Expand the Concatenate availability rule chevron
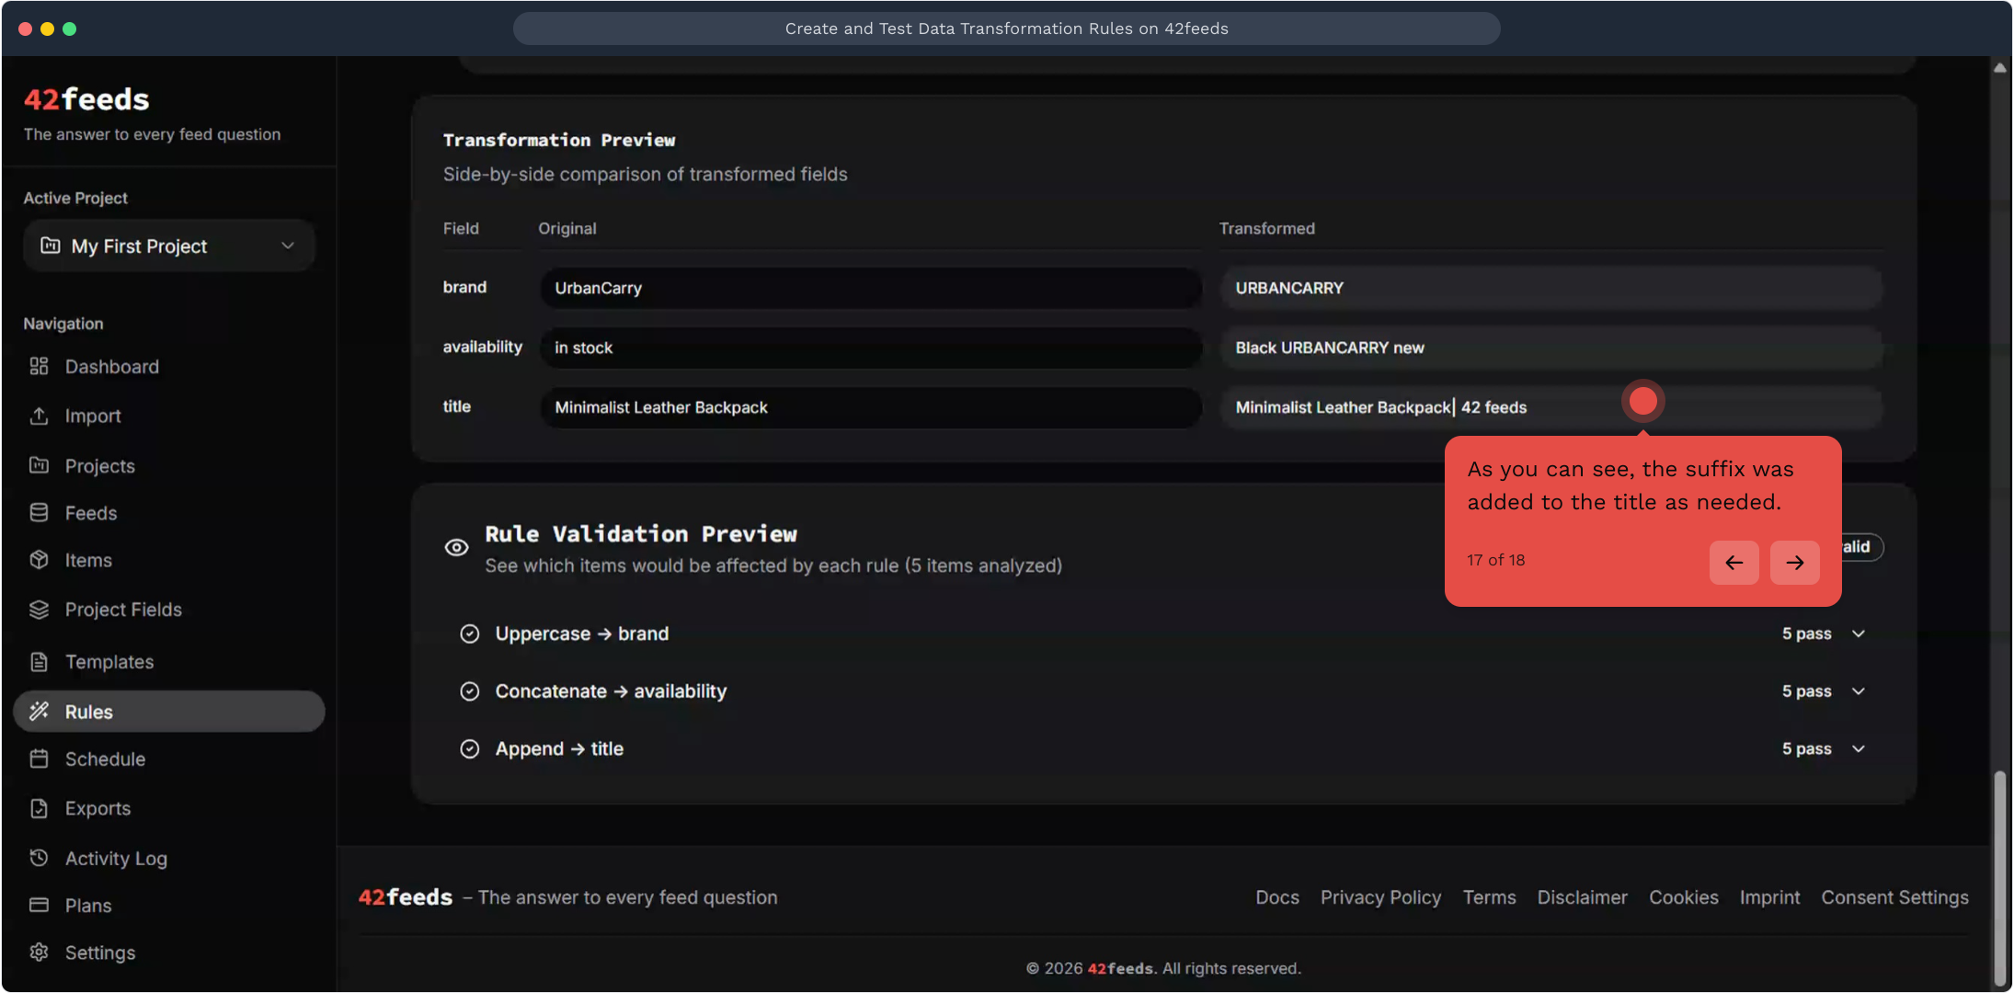The image size is (2014, 993). tap(1859, 691)
